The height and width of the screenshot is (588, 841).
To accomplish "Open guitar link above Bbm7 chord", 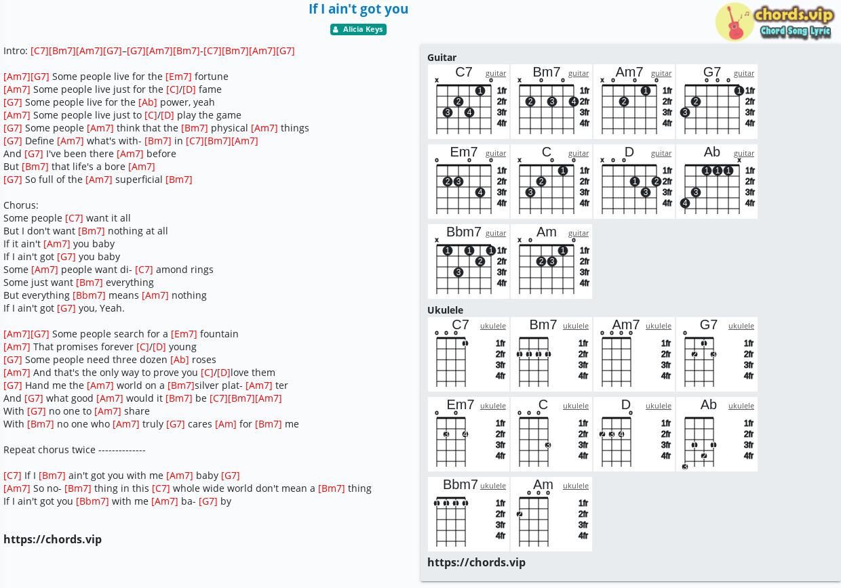I will (496, 233).
